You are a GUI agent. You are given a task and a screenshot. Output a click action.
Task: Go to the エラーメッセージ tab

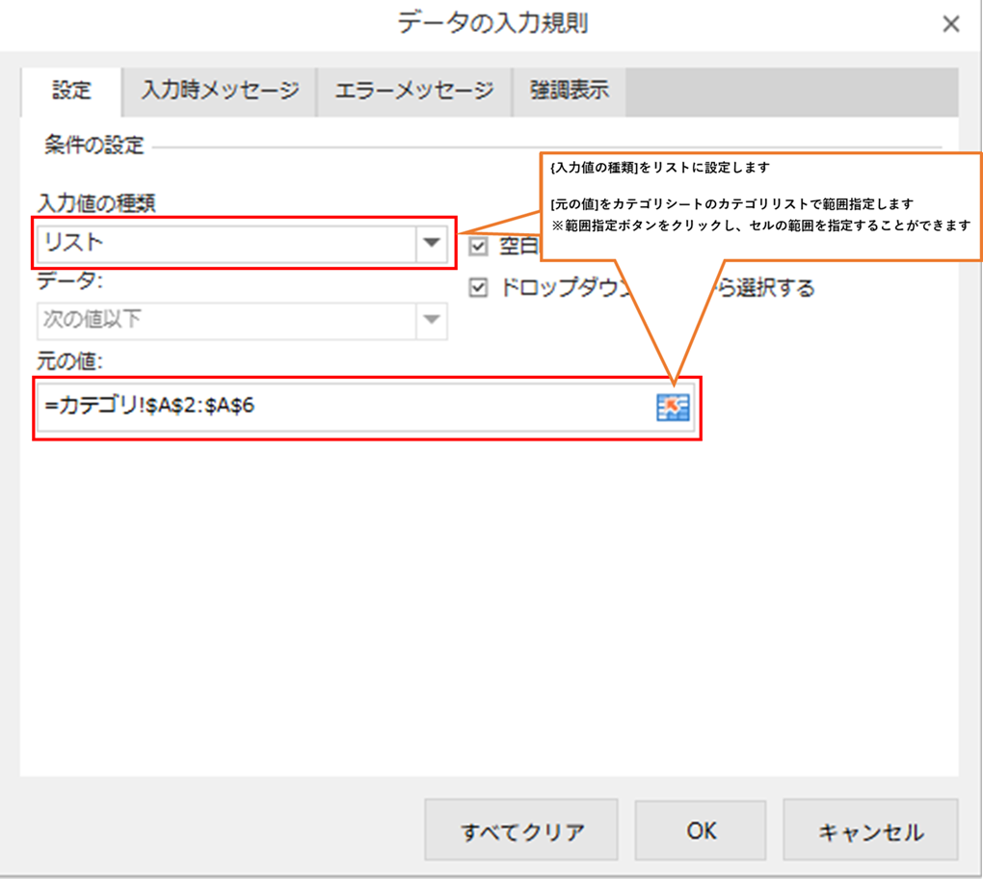click(414, 92)
